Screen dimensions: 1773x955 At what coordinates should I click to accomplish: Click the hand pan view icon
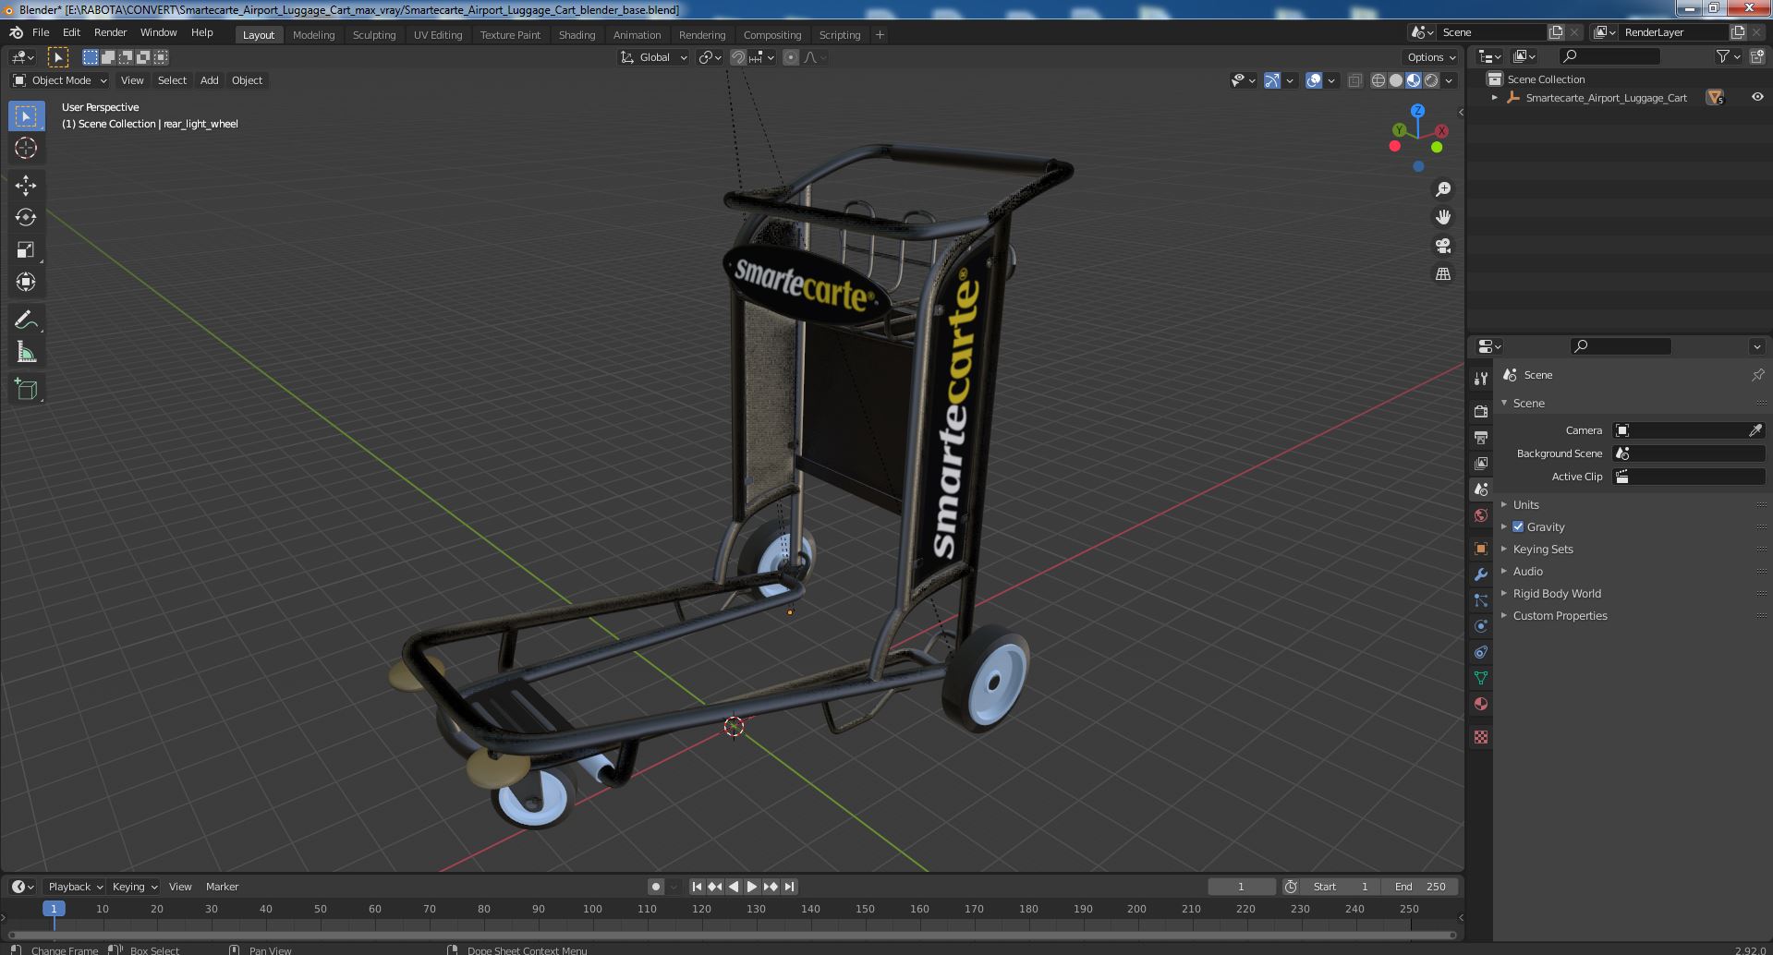click(1442, 217)
